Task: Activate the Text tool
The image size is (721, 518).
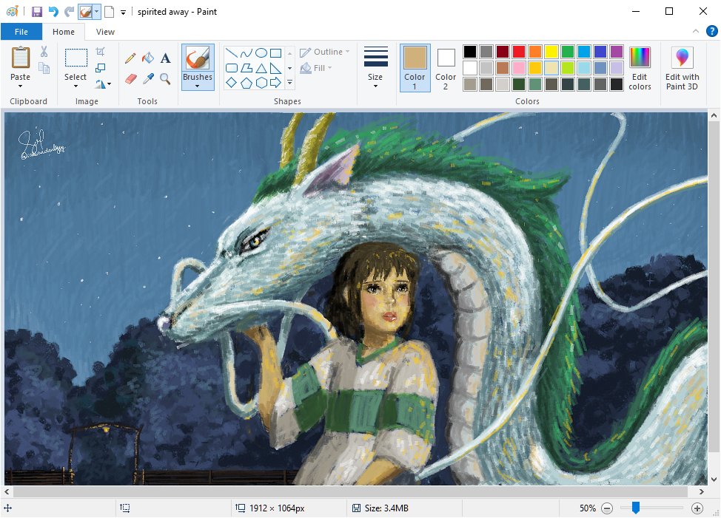Action: pyautogui.click(x=166, y=58)
